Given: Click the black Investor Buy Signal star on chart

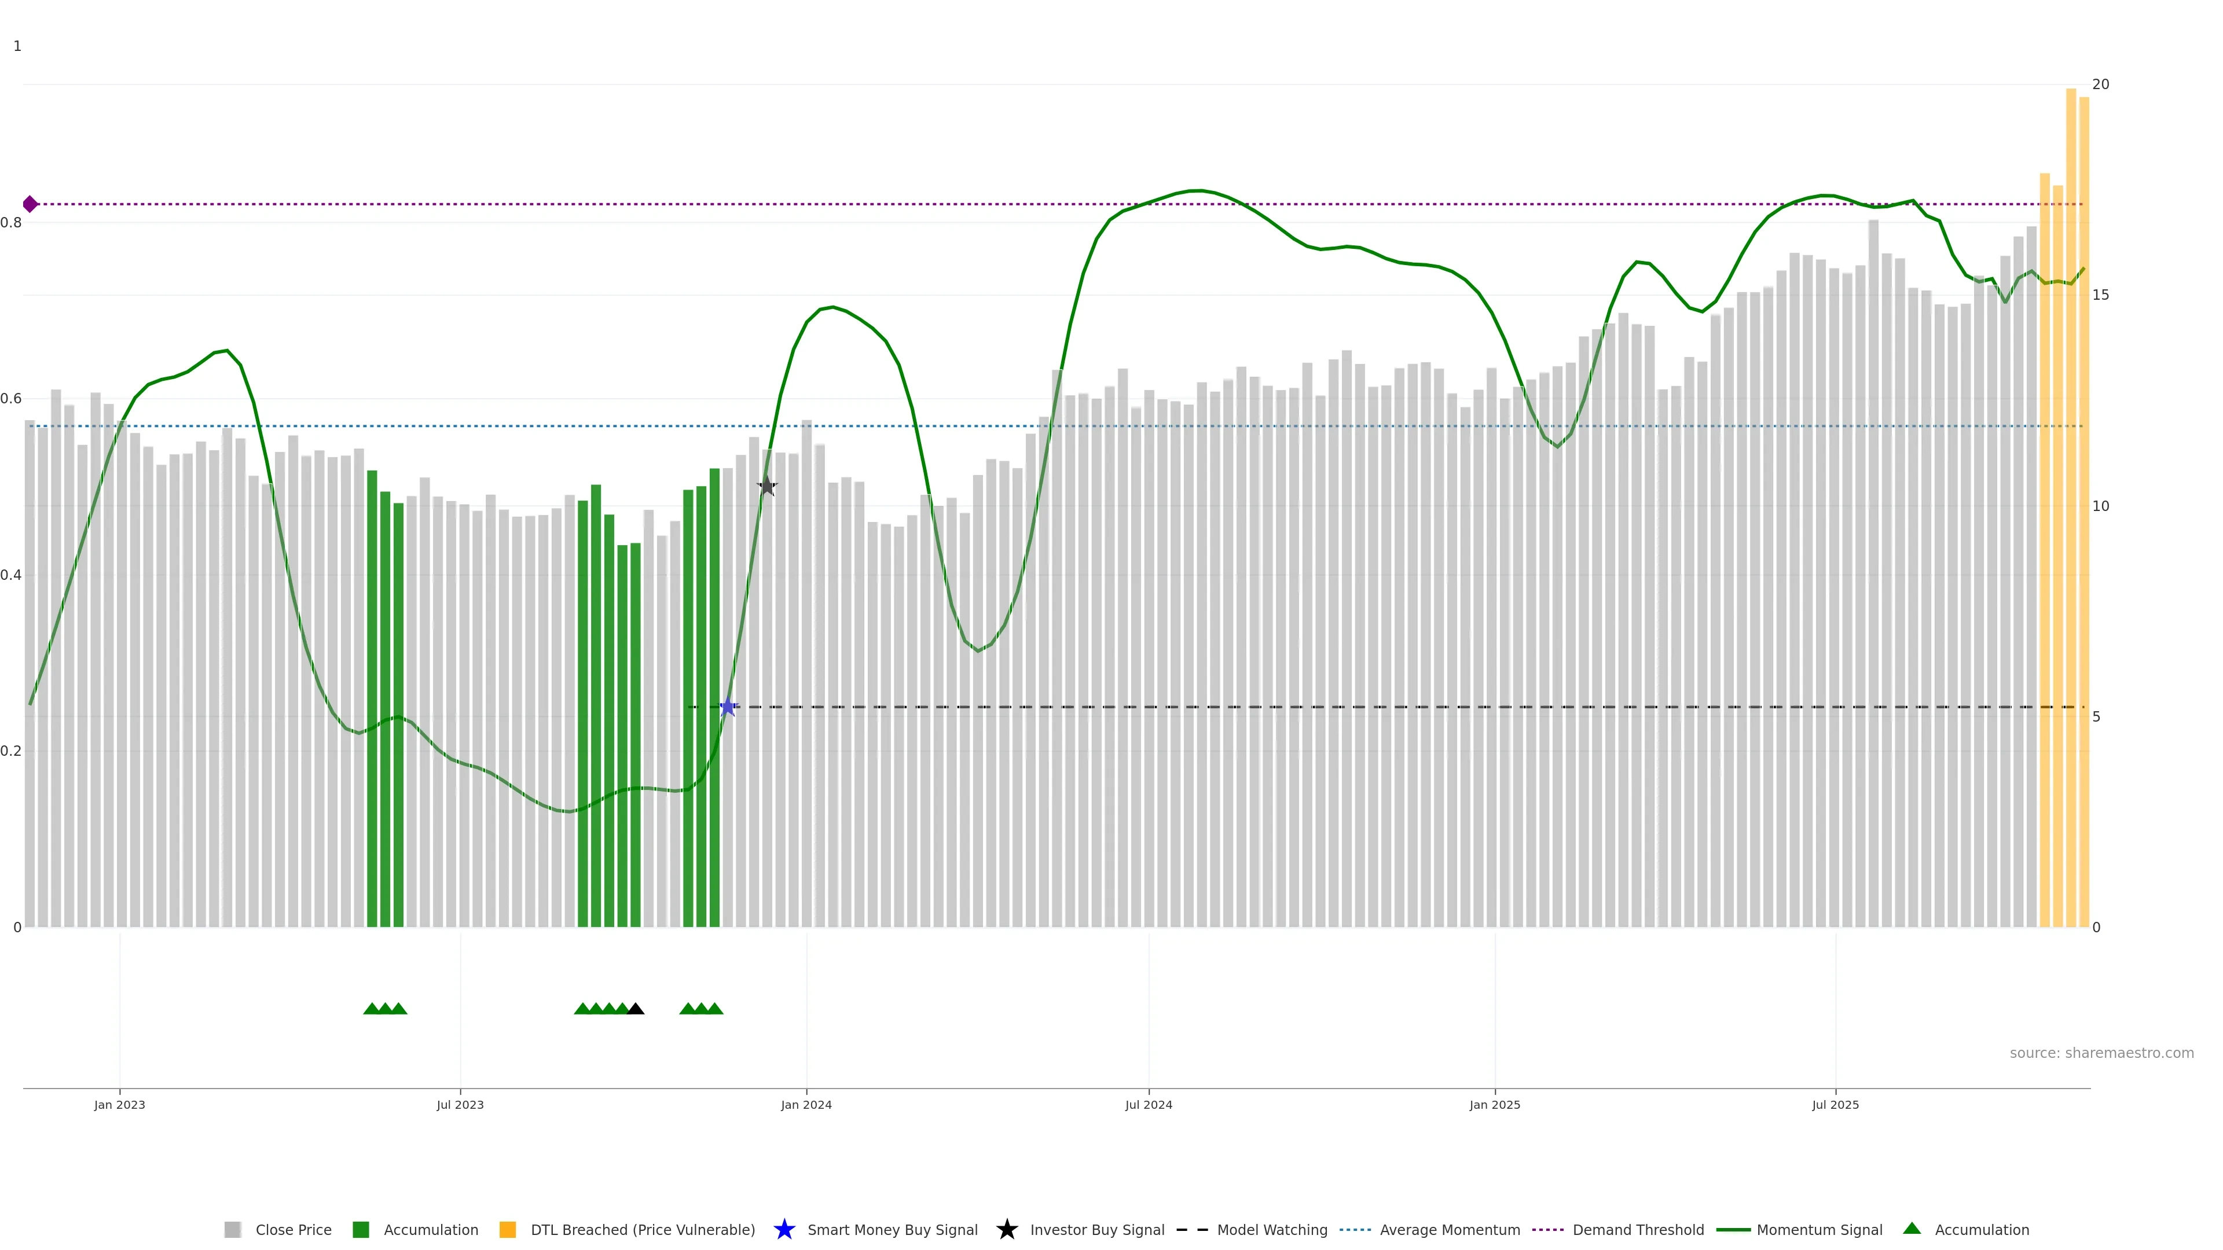Looking at the screenshot, I should click(767, 487).
